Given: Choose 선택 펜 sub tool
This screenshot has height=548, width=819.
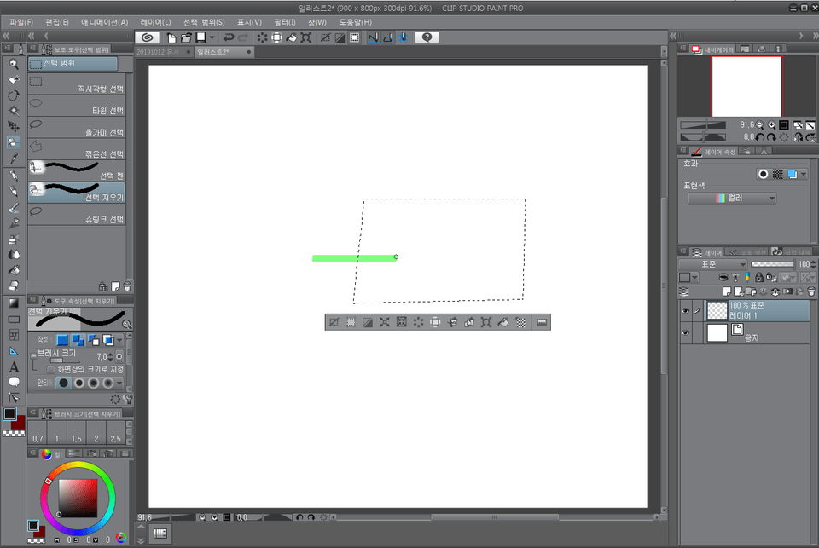Looking at the screenshot, I should coord(76,170).
